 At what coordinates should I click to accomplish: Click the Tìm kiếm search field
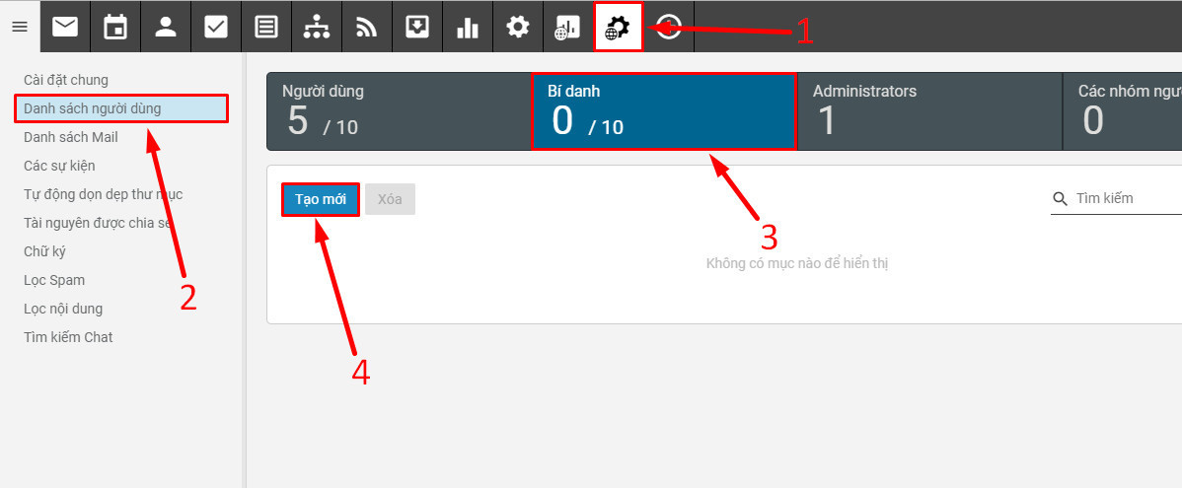click(x=1116, y=199)
